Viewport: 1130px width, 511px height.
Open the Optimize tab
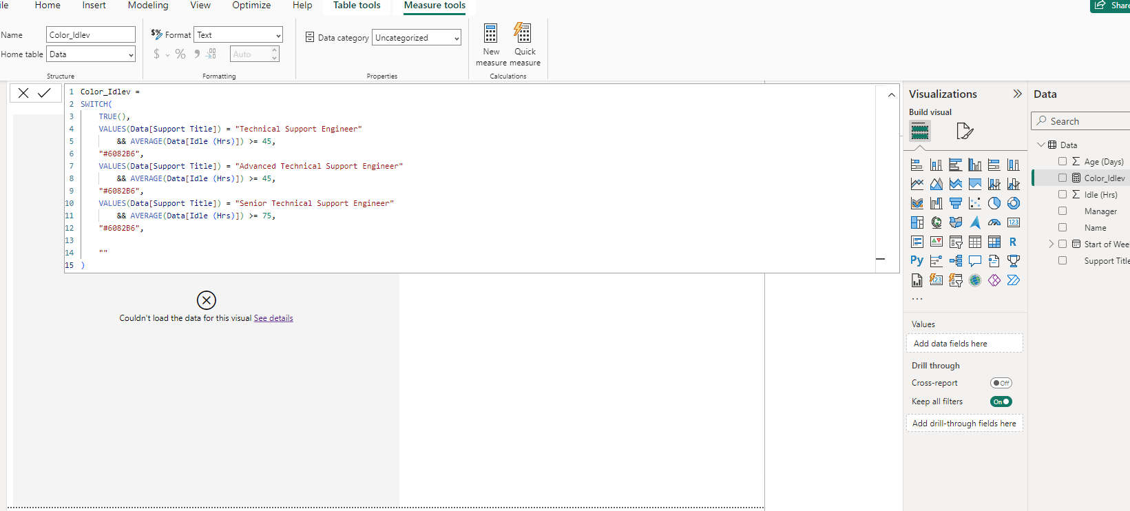tap(251, 6)
